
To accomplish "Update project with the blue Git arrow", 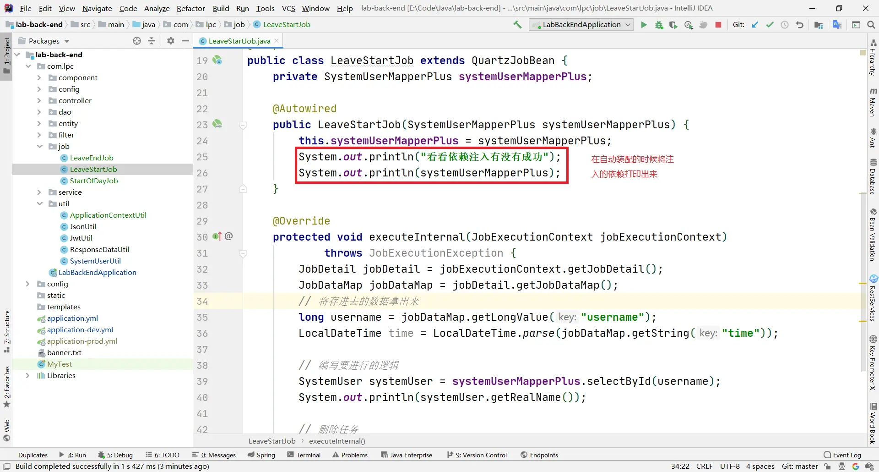I will tap(755, 25).
